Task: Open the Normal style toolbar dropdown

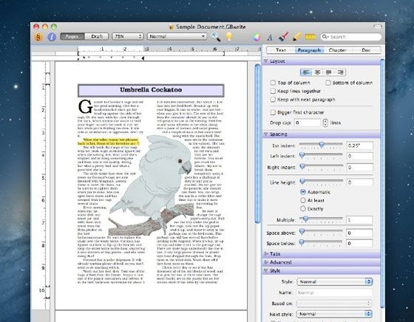Action: (177, 36)
